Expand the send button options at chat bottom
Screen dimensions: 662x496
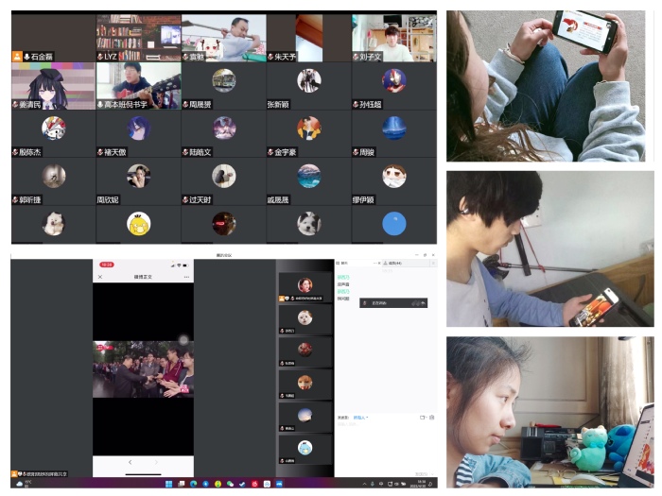pos(431,474)
